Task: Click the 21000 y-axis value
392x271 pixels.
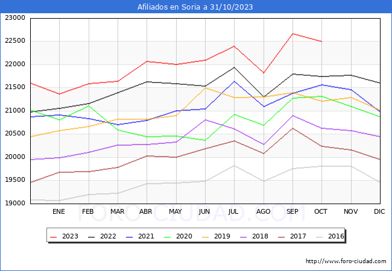Action: coord(15,110)
